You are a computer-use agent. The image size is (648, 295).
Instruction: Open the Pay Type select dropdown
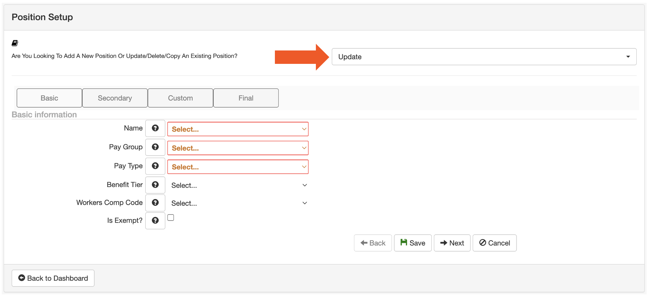pyautogui.click(x=238, y=167)
